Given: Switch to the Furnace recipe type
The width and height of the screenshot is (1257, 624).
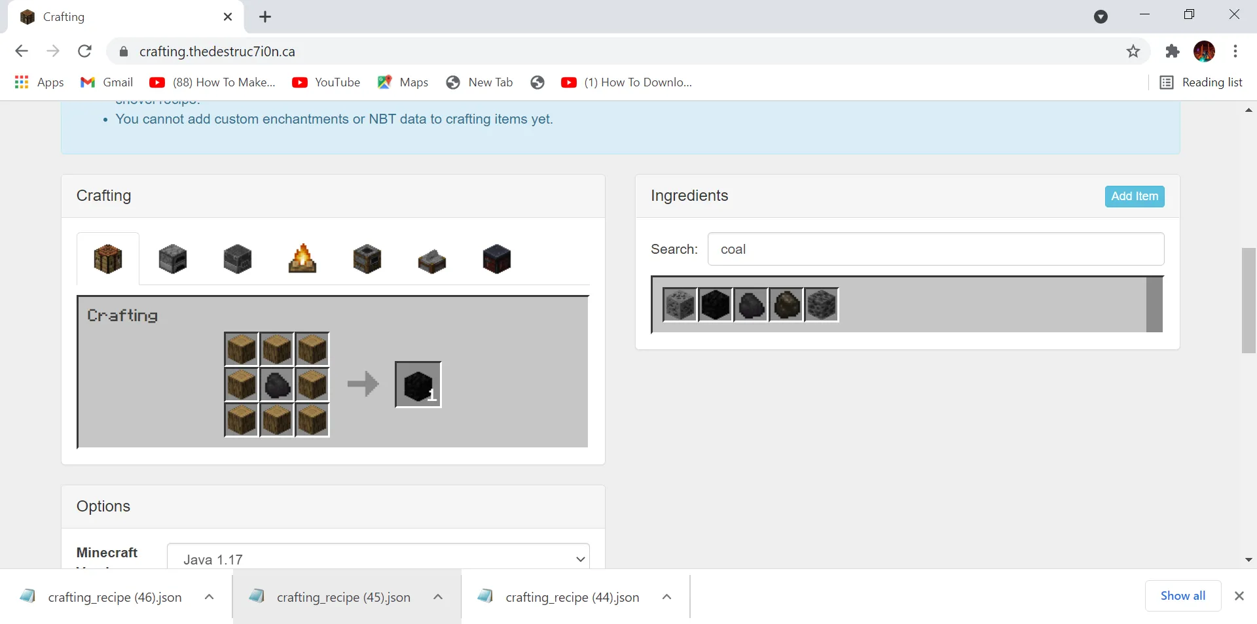Looking at the screenshot, I should click(172, 259).
